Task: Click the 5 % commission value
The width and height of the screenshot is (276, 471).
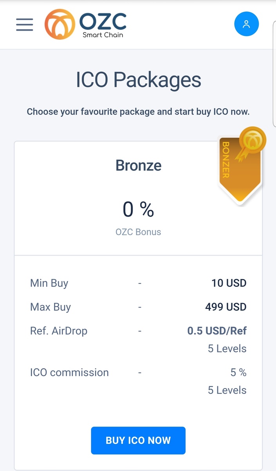Action: click(238, 372)
